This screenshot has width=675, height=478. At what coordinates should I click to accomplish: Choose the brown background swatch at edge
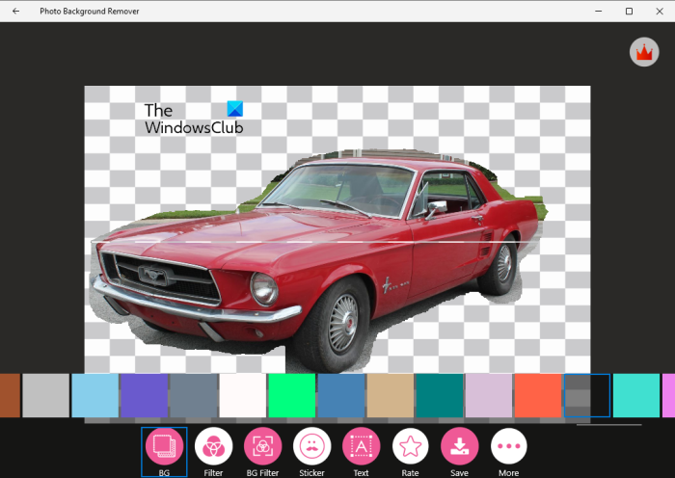(10, 395)
